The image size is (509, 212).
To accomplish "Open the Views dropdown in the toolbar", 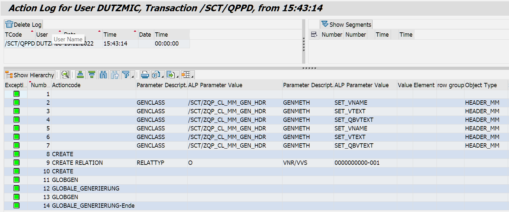I will point(158,75).
